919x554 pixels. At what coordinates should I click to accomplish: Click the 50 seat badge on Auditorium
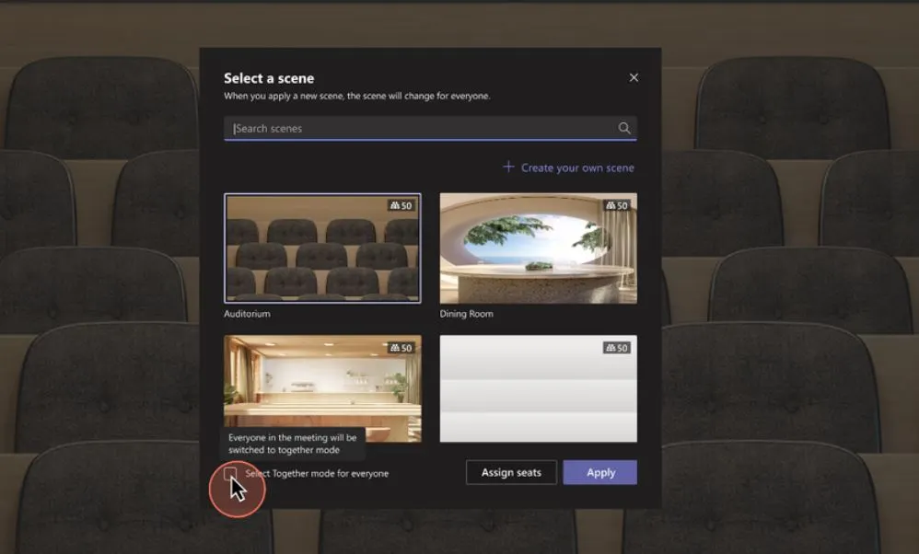(x=401, y=205)
